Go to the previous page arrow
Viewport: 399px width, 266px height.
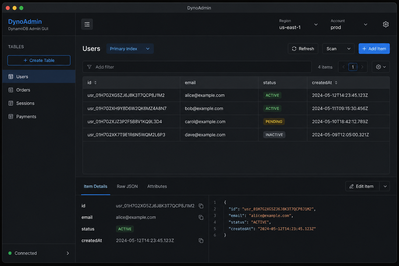coord(343,67)
